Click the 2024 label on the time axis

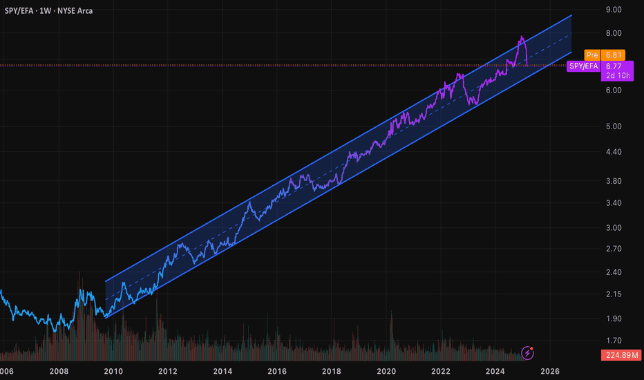(x=495, y=372)
